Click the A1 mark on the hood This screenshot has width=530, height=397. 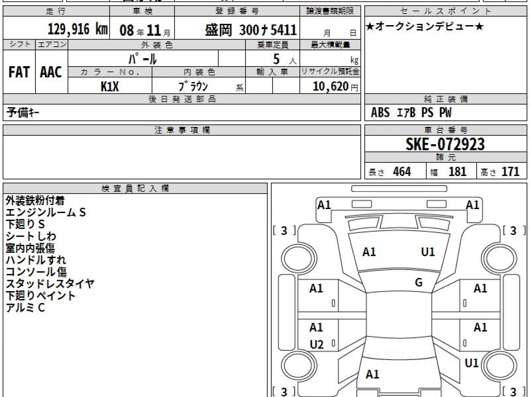click(369, 252)
